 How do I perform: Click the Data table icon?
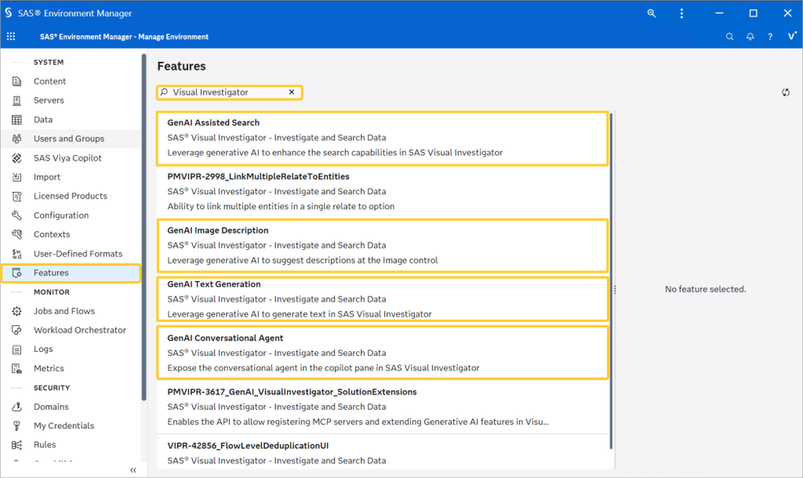pos(17,120)
